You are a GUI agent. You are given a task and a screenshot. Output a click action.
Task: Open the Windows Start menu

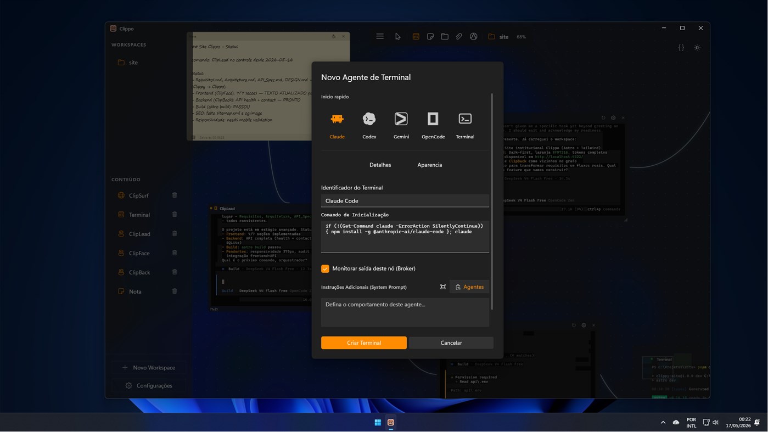coord(378,422)
